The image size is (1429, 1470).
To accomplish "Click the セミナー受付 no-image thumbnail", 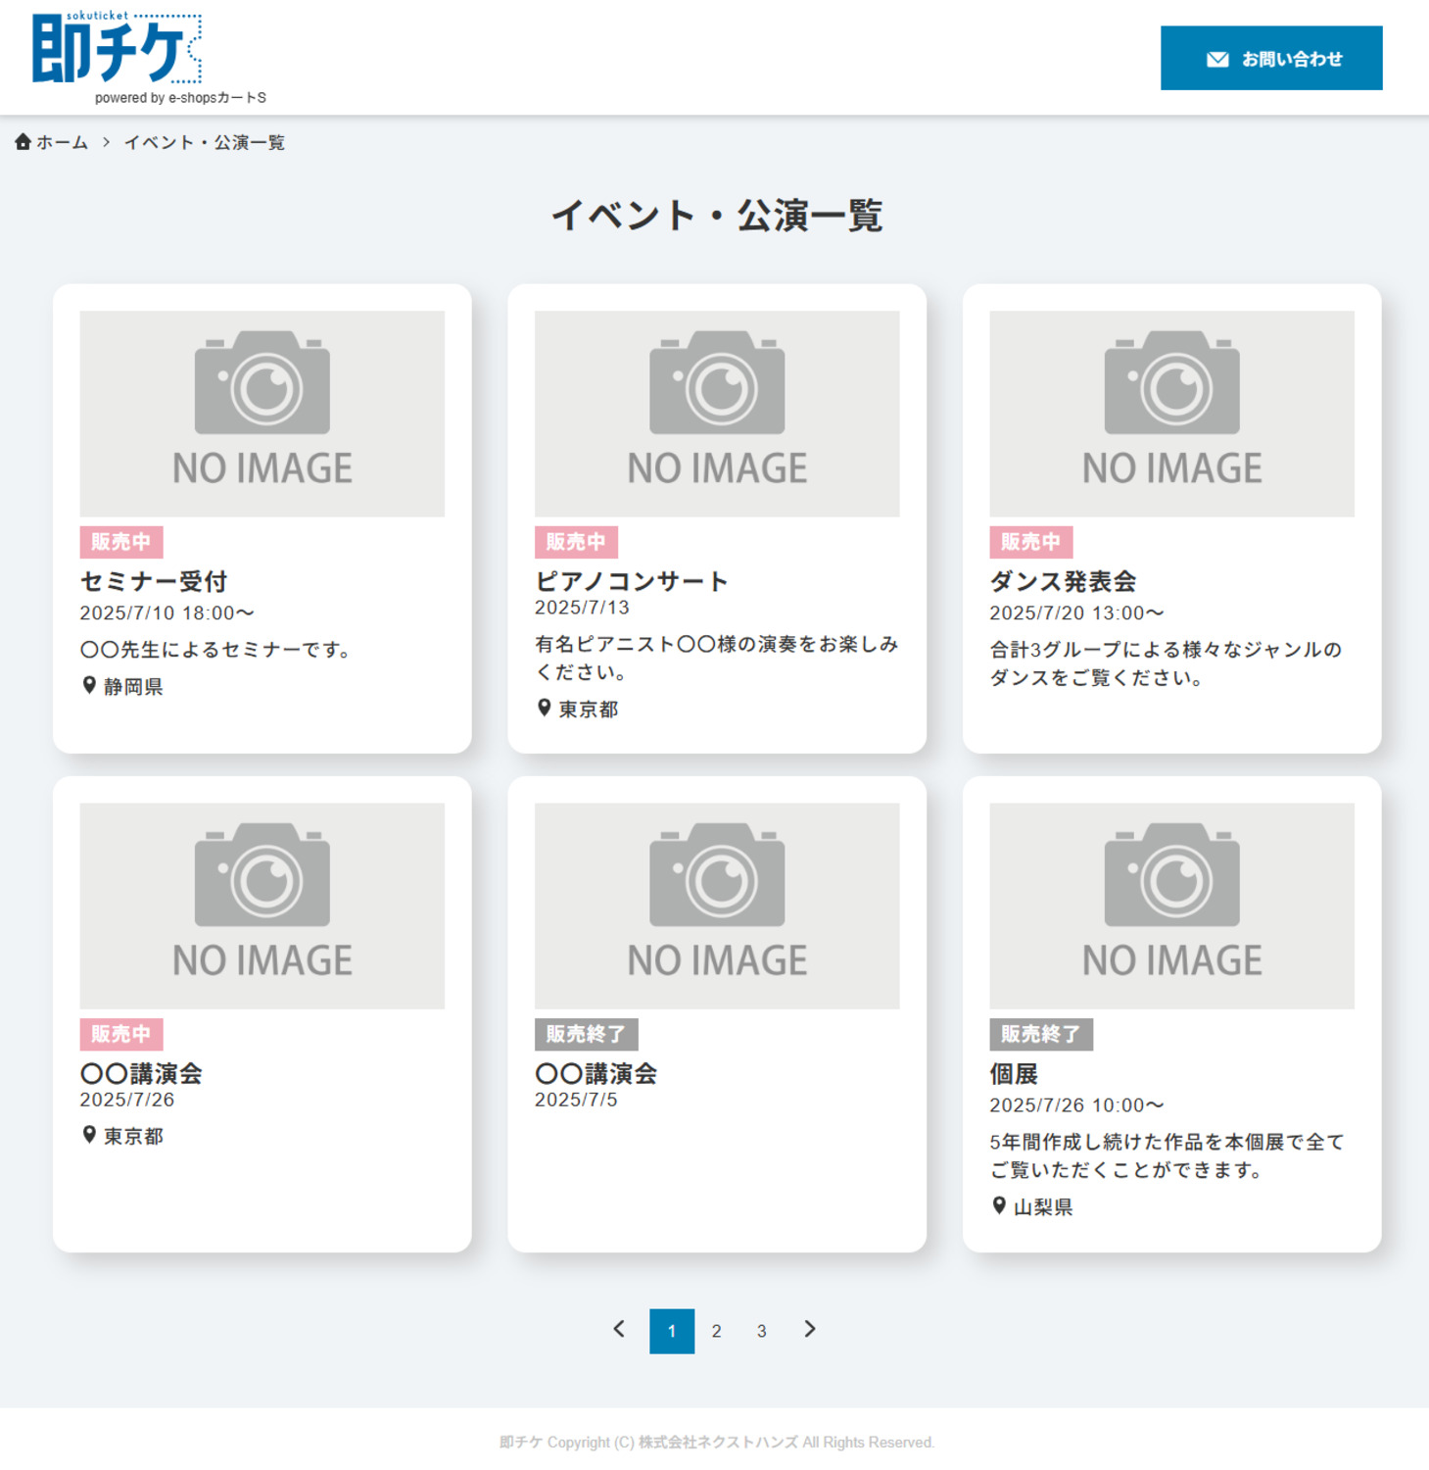I will (262, 414).
